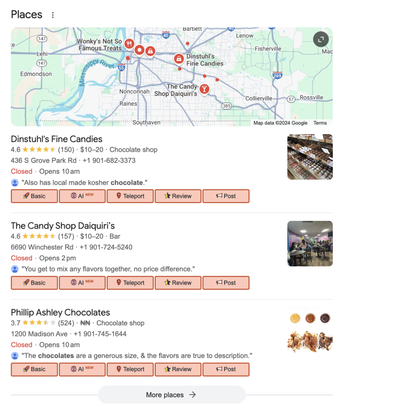The width and height of the screenshot is (397, 418).
Task: Open Dinstuhl's chocolate display photo thumbnail
Action: point(310,157)
